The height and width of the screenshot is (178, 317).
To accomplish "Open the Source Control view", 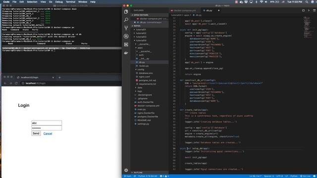I will coord(126,28).
